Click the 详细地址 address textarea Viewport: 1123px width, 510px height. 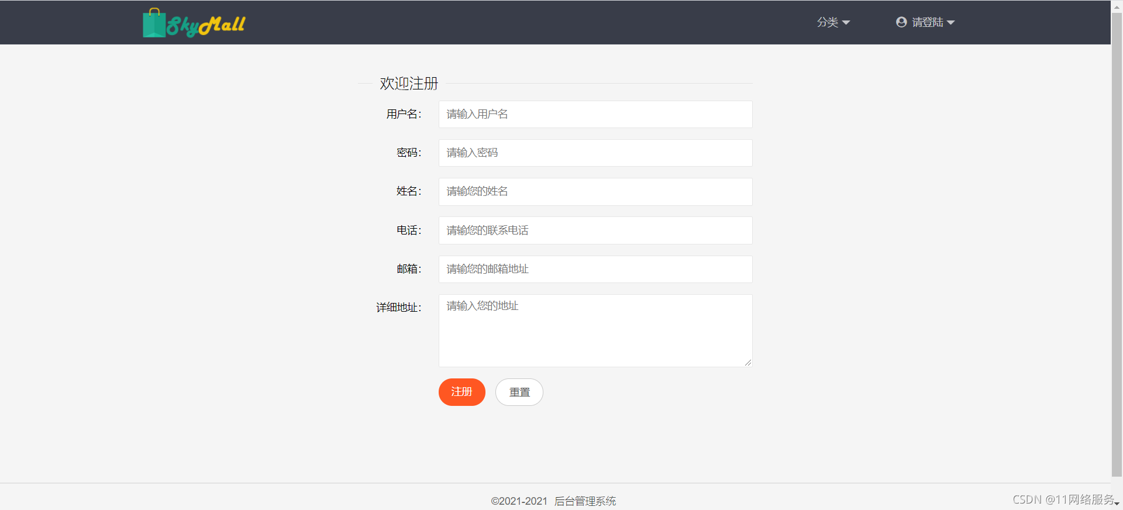(595, 330)
